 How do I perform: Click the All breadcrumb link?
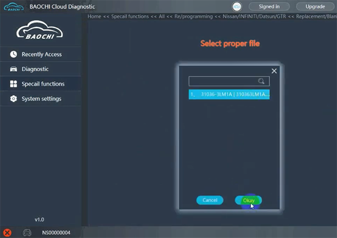[x=162, y=16]
